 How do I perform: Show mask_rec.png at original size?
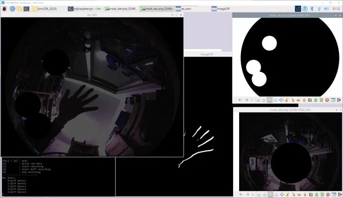click(x=275, y=100)
